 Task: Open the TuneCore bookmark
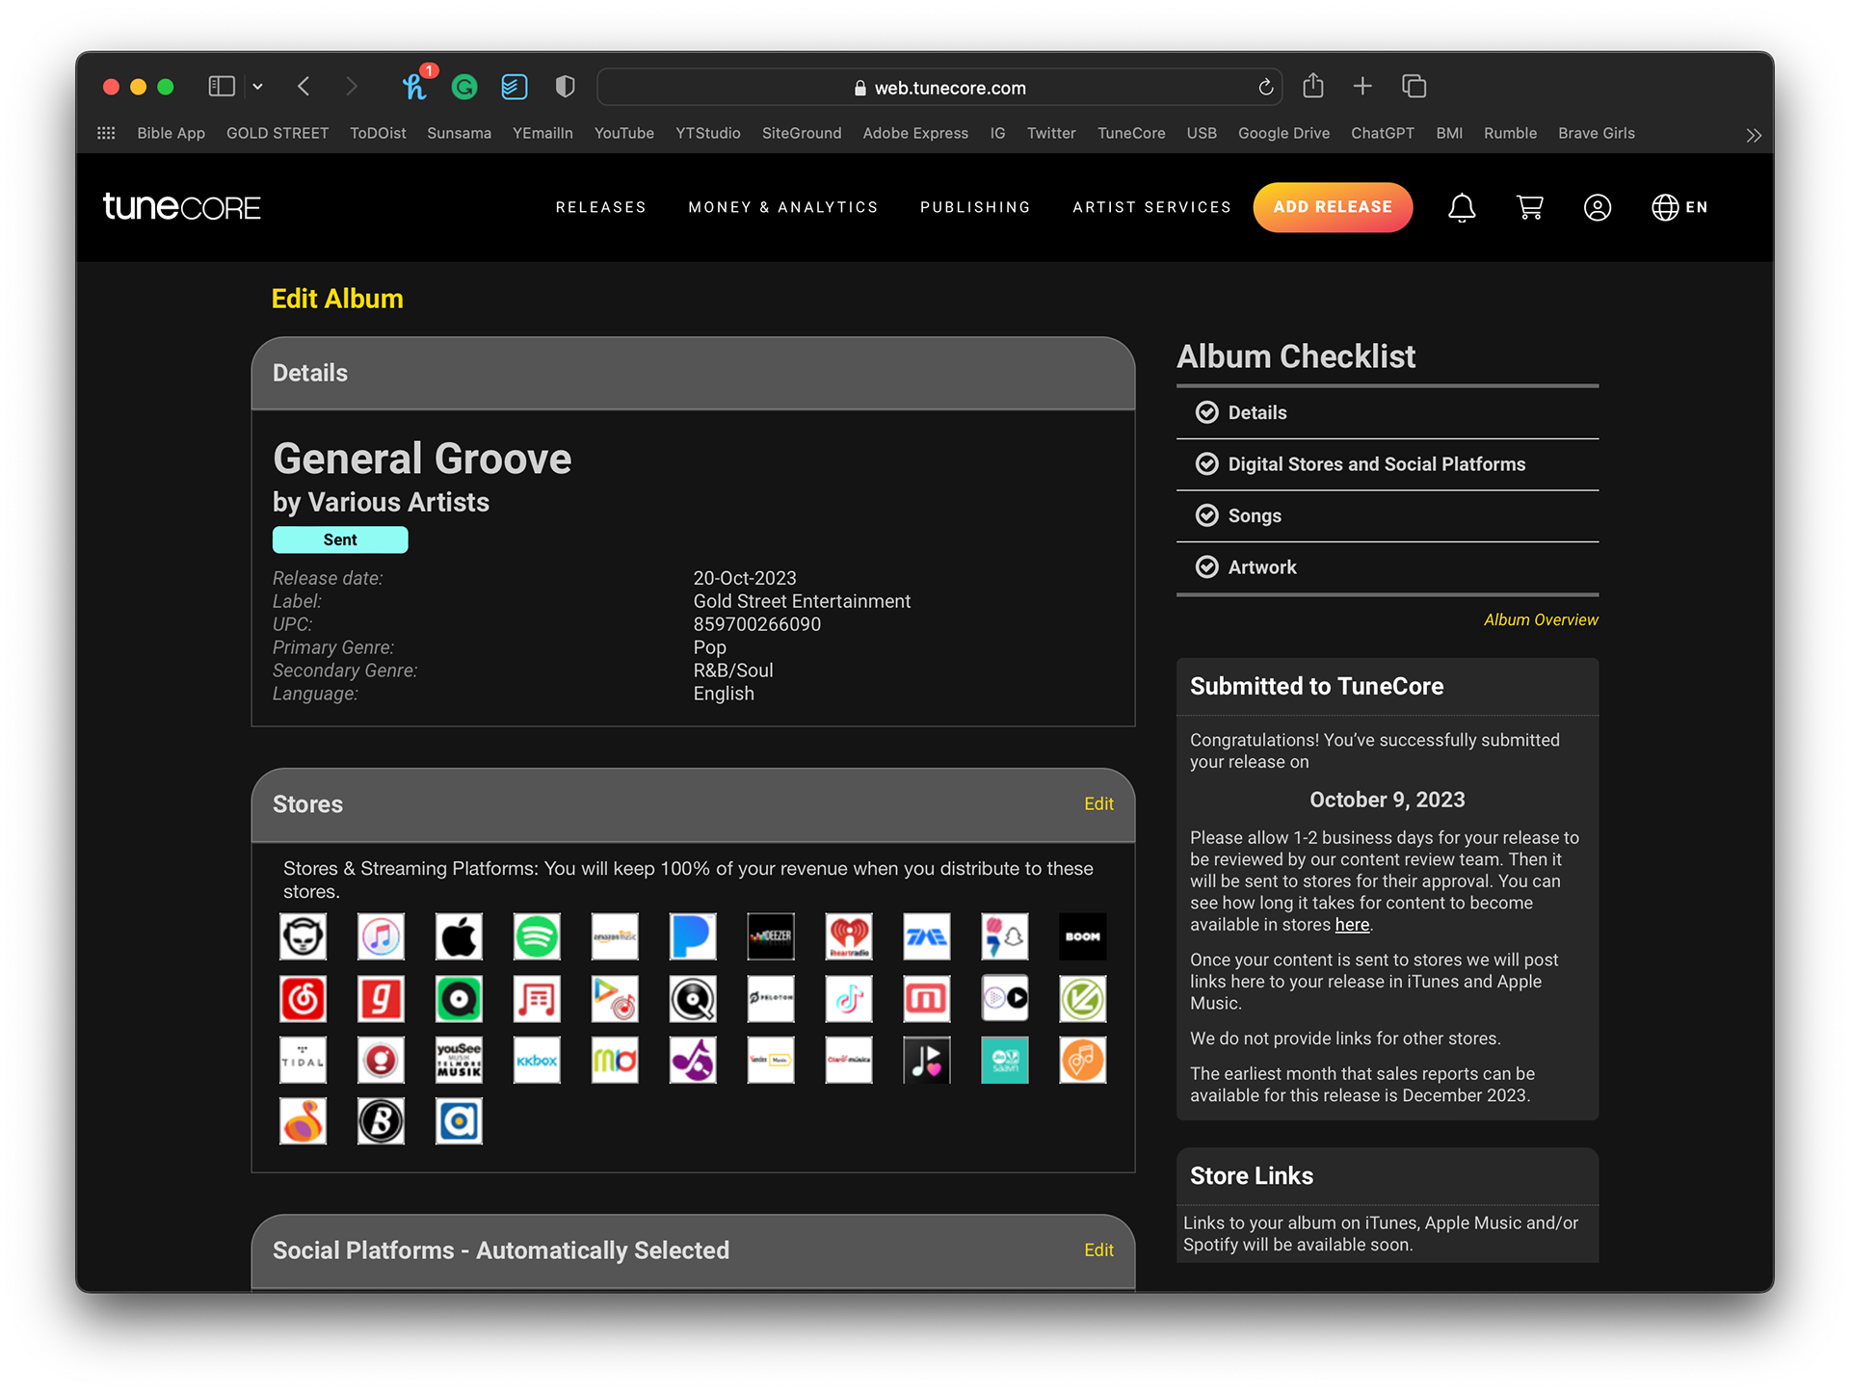pyautogui.click(x=1131, y=133)
